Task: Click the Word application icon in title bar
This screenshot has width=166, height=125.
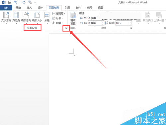Action: tap(4, 2)
